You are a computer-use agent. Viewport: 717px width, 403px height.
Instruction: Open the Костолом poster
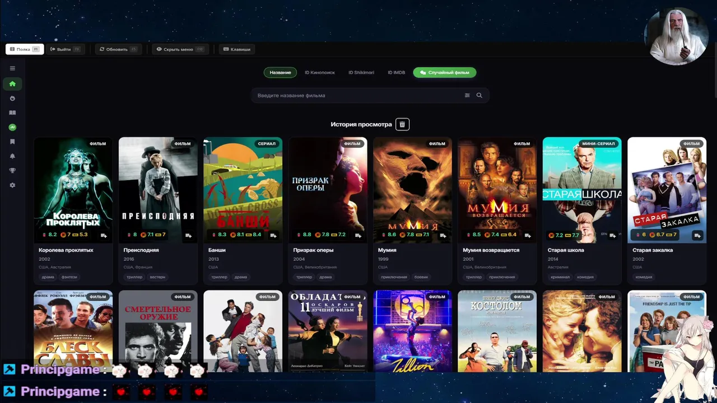[497, 331]
